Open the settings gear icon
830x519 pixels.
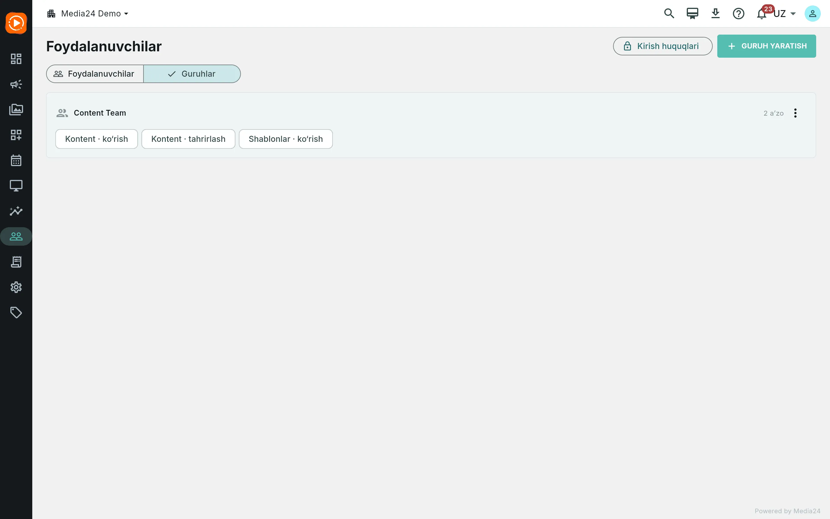(16, 287)
